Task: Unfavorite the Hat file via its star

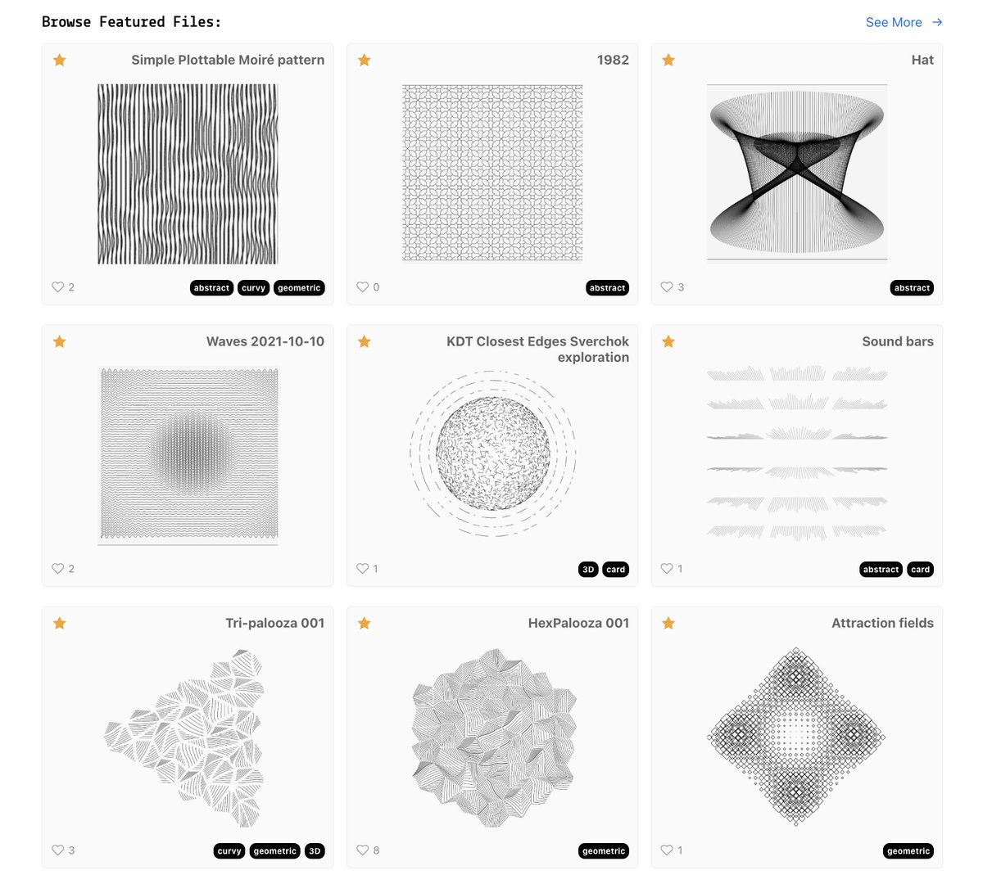Action: 668,60
